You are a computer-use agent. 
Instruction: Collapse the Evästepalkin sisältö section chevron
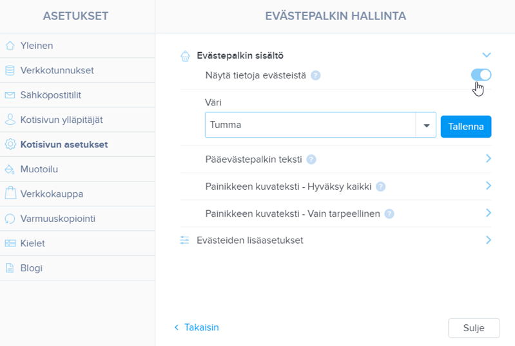[x=487, y=55]
